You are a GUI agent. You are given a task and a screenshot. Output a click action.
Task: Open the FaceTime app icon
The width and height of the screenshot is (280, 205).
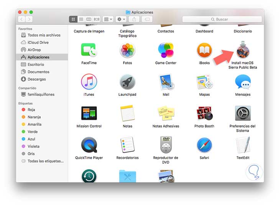(89, 50)
